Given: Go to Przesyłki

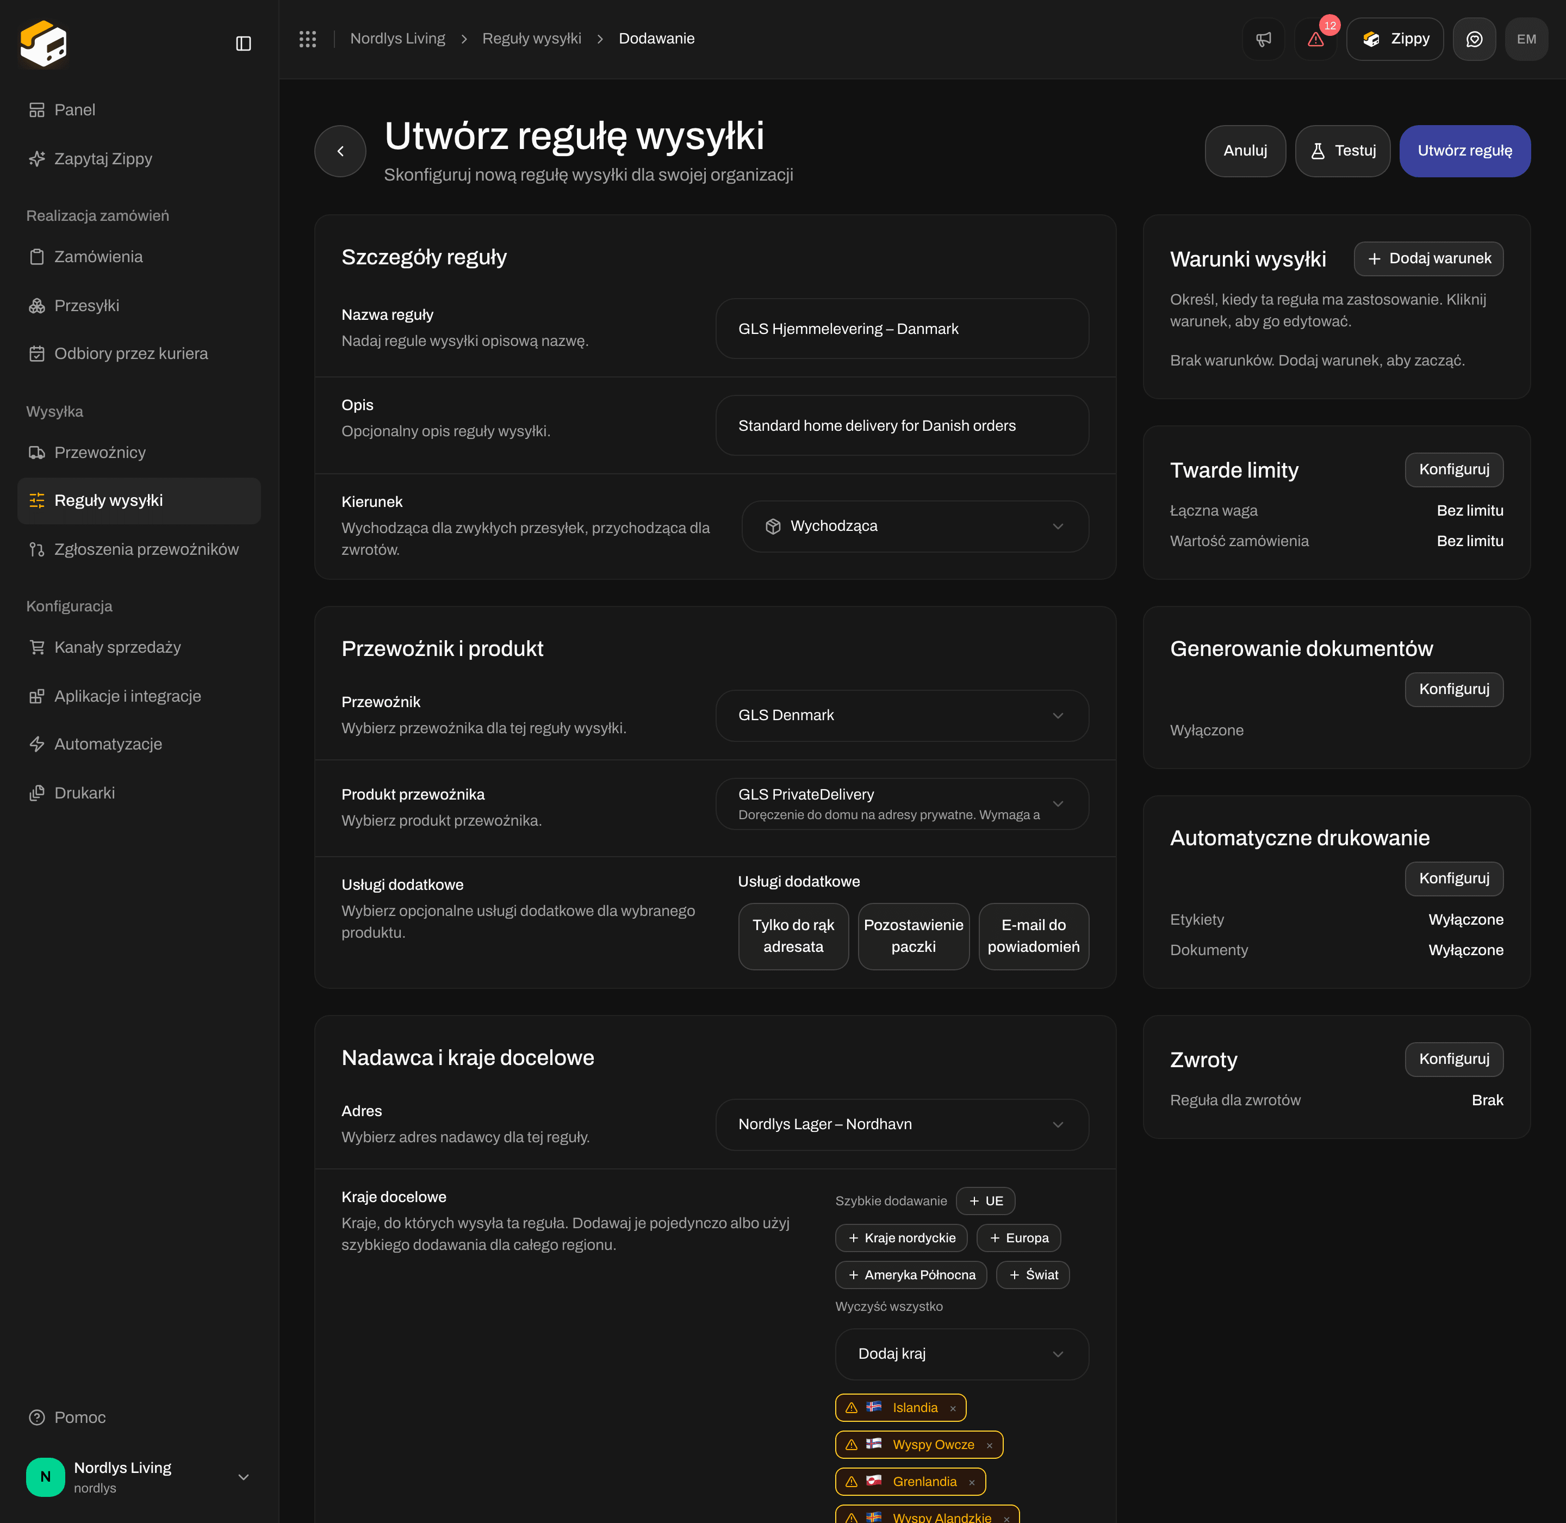Looking at the screenshot, I should 139,306.
